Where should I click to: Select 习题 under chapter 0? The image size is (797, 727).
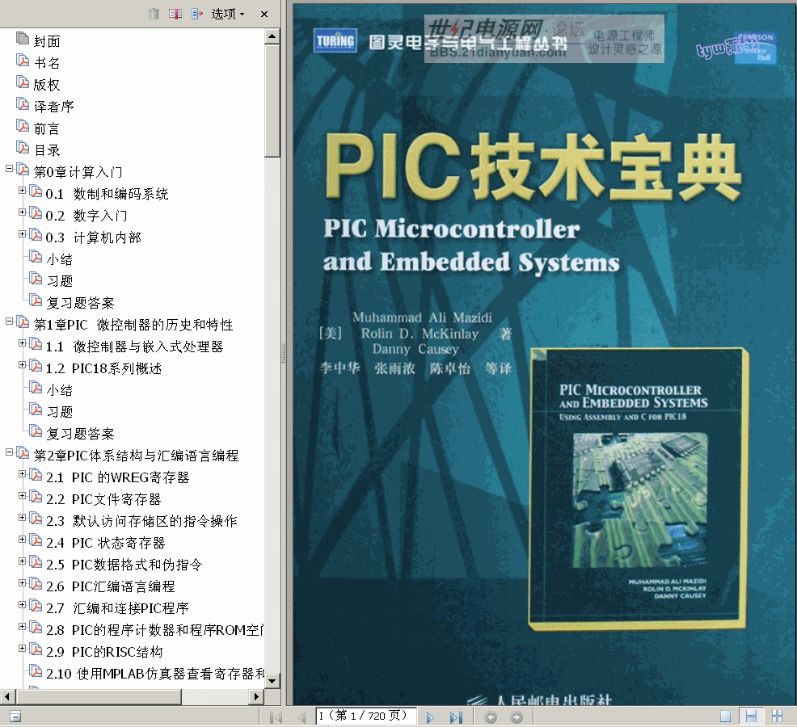pos(60,281)
